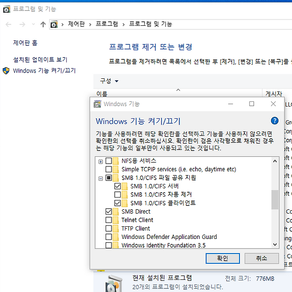Viewport: 292px width, 292px height.
Task: Navigate back with the left arrow
Action: tap(9, 24)
